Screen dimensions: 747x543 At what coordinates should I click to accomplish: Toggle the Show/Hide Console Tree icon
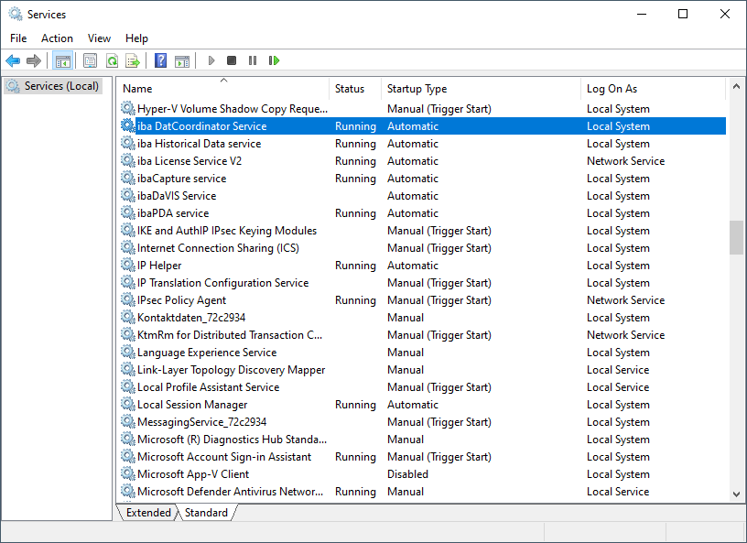(63, 60)
